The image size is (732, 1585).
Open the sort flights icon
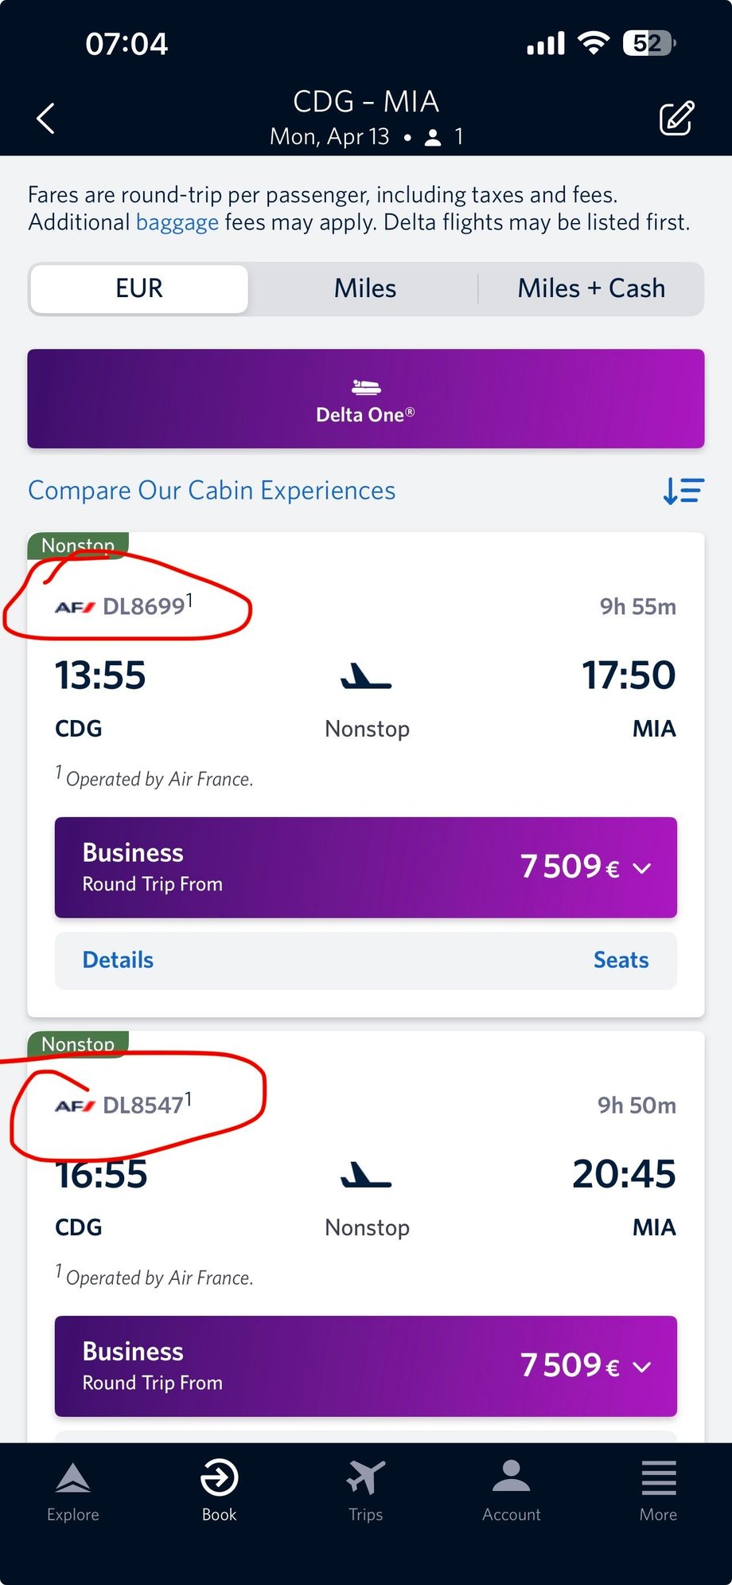click(683, 491)
